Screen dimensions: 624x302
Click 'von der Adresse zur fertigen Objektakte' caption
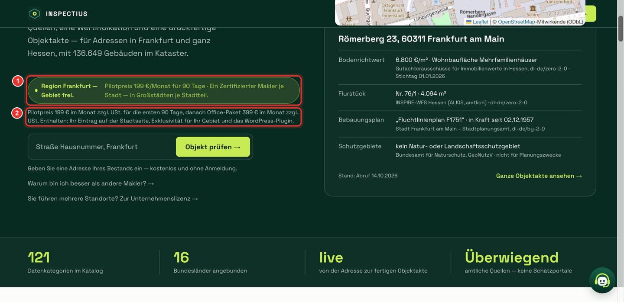(374, 271)
